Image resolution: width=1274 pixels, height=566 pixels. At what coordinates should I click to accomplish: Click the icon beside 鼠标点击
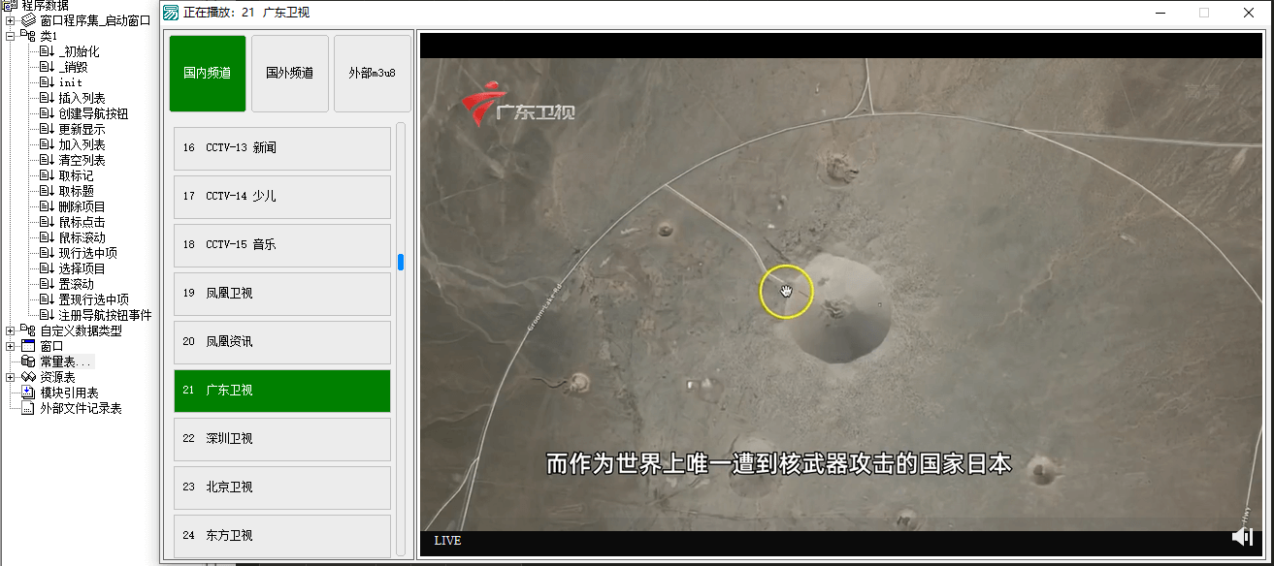(47, 222)
